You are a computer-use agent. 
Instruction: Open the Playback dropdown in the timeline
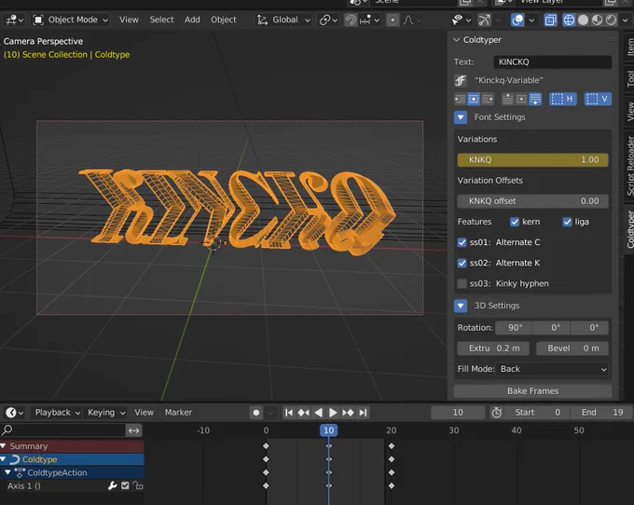click(58, 413)
